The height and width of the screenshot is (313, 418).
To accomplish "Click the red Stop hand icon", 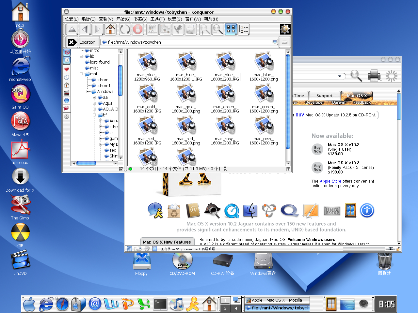I will pos(138,30).
